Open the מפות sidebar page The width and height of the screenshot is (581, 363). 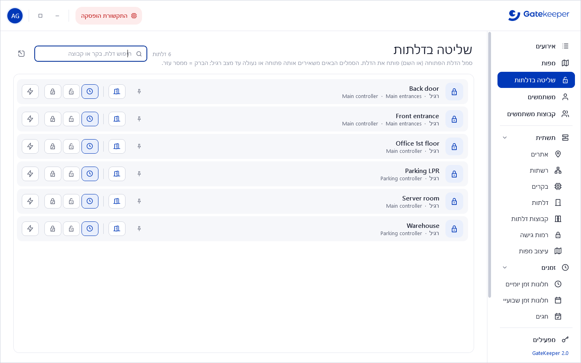tap(536, 63)
